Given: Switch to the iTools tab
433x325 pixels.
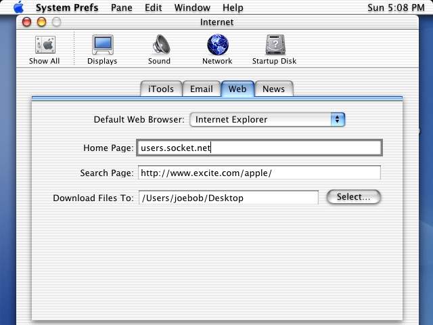Looking at the screenshot, I should [161, 89].
